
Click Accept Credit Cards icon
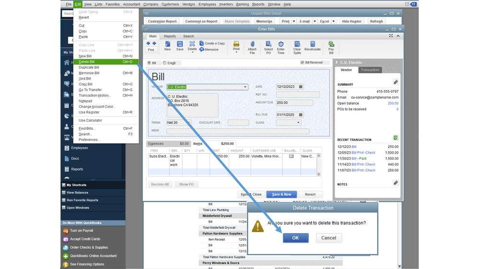click(x=66, y=239)
